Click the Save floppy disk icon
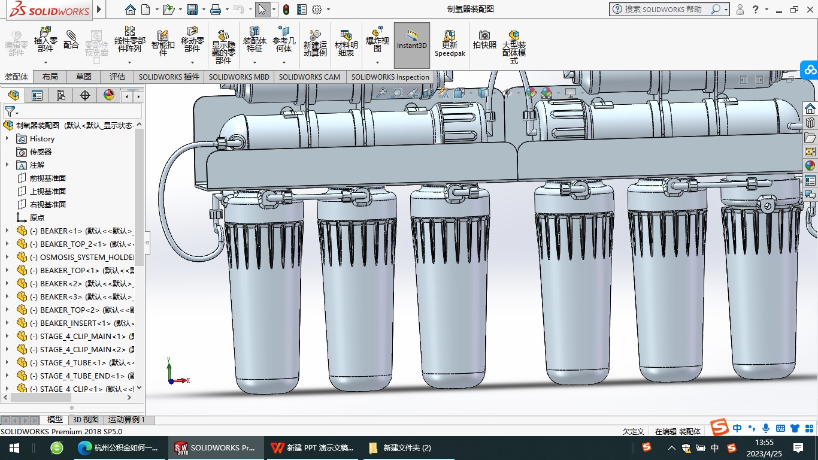The width and height of the screenshot is (818, 460). (x=192, y=10)
